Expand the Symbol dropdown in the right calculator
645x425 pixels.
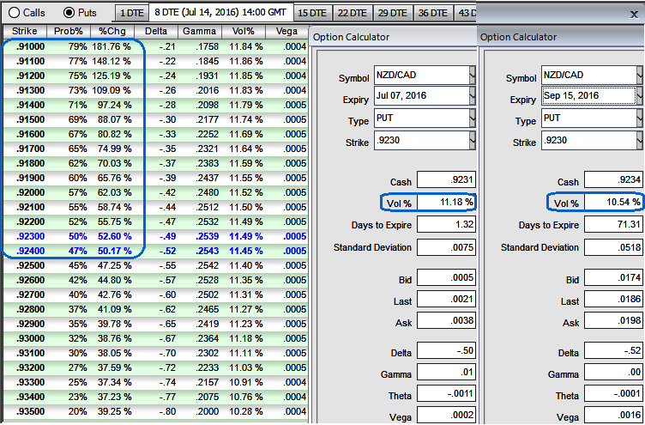pyautogui.click(x=640, y=76)
